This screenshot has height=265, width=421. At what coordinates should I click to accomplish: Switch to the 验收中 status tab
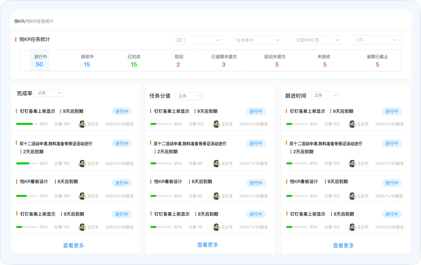(87, 60)
